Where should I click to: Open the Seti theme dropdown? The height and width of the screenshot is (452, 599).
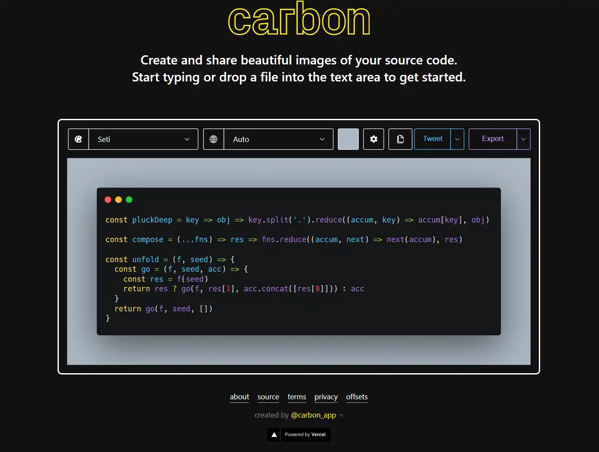(x=143, y=139)
